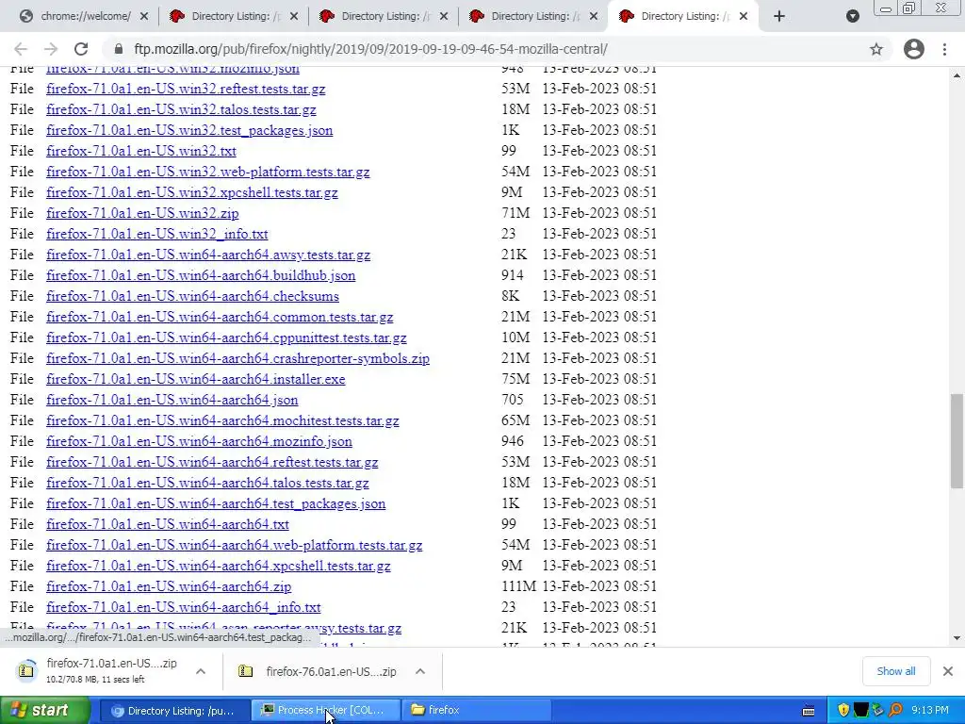This screenshot has height=724, width=965.
Task: Open win32.test_packages.json link
Action: coord(189,130)
